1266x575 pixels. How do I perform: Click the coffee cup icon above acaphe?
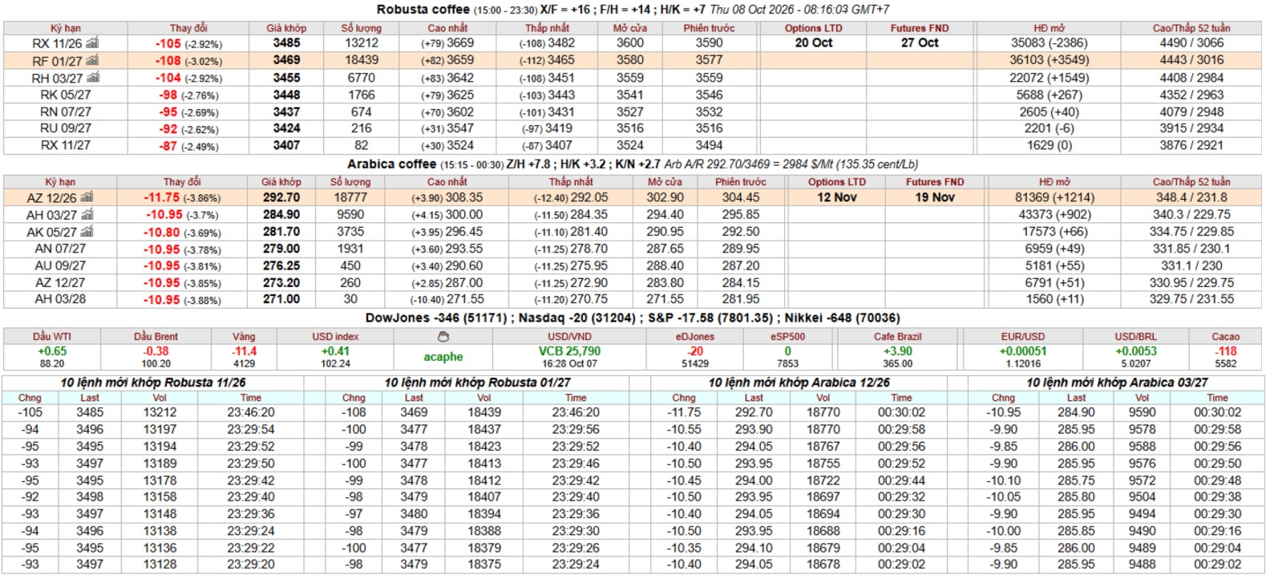tap(443, 337)
